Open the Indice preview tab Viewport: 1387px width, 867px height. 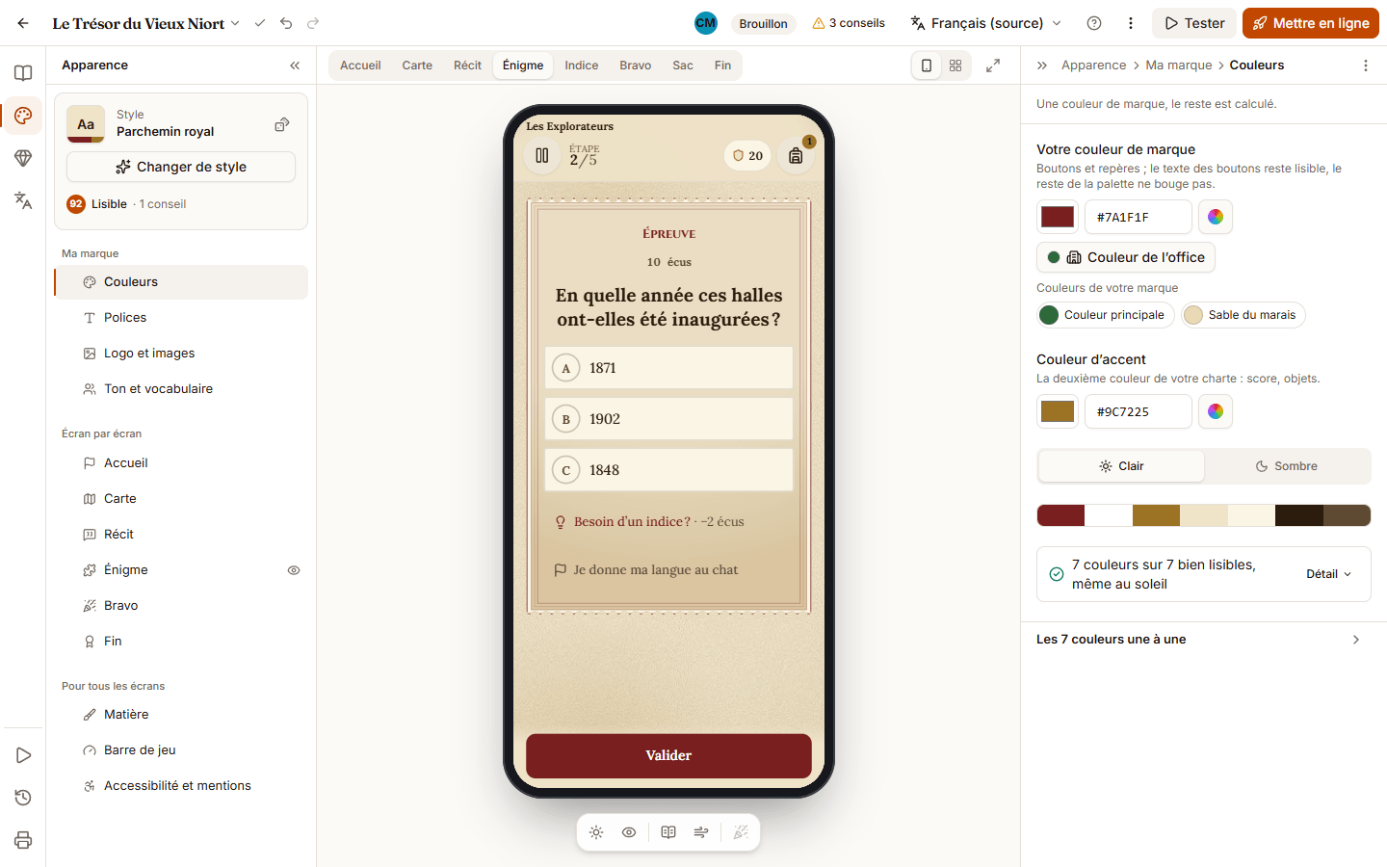(x=582, y=66)
